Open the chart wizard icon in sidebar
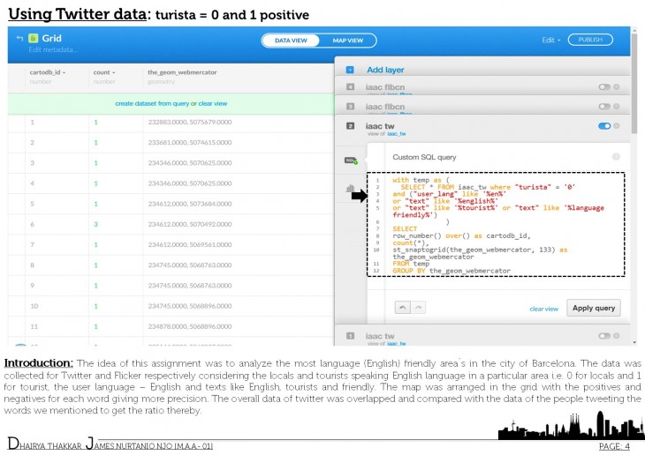Viewport: 645px width, 455px height. (x=350, y=189)
